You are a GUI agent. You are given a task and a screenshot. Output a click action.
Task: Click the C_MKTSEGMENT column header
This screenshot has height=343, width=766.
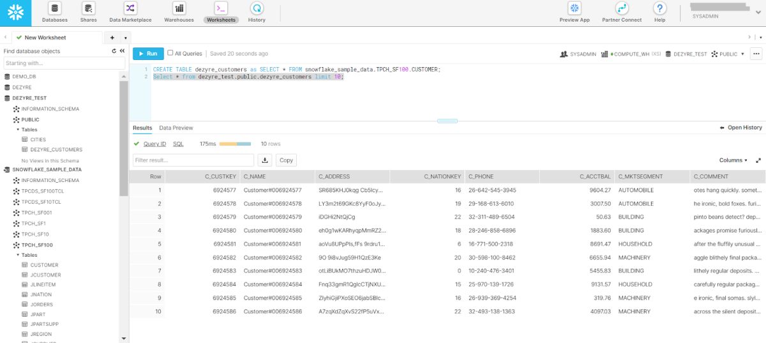tap(652, 176)
